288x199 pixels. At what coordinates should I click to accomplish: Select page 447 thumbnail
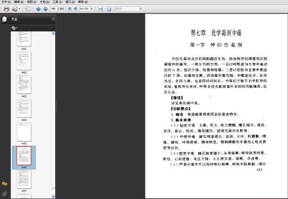click(24, 179)
